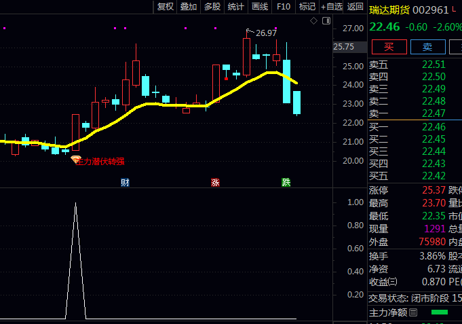Open the 标记 mark option

click(307, 7)
